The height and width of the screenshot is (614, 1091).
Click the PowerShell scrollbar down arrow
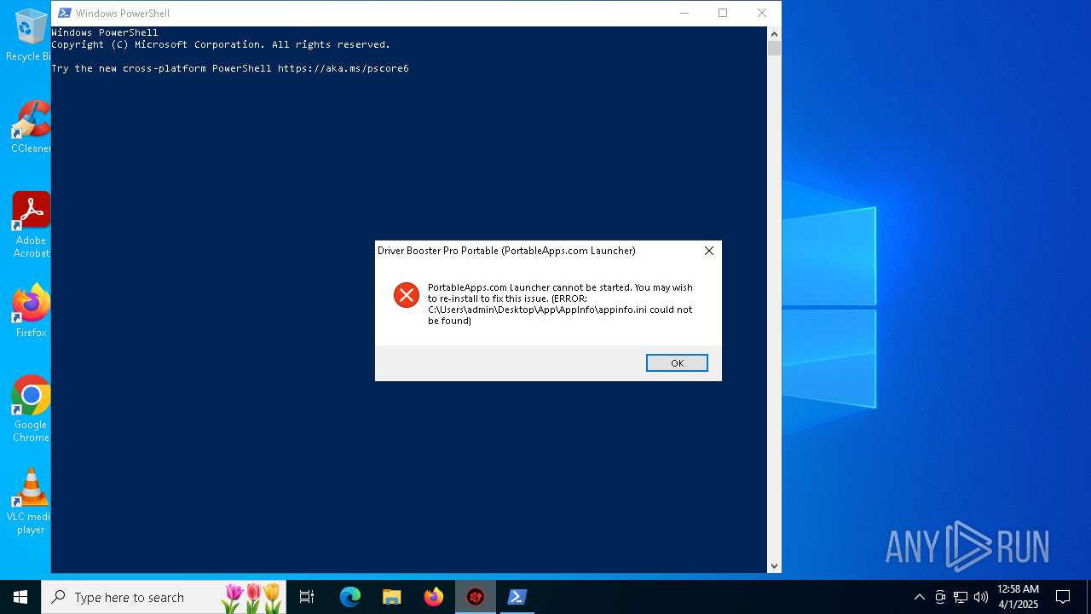click(774, 565)
